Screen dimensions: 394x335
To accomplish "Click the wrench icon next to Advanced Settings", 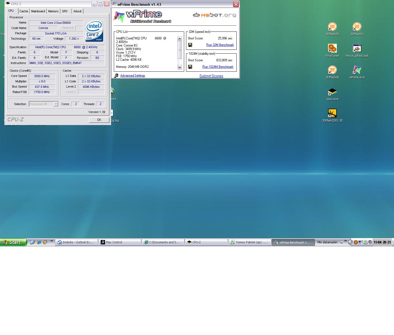I will [116, 76].
